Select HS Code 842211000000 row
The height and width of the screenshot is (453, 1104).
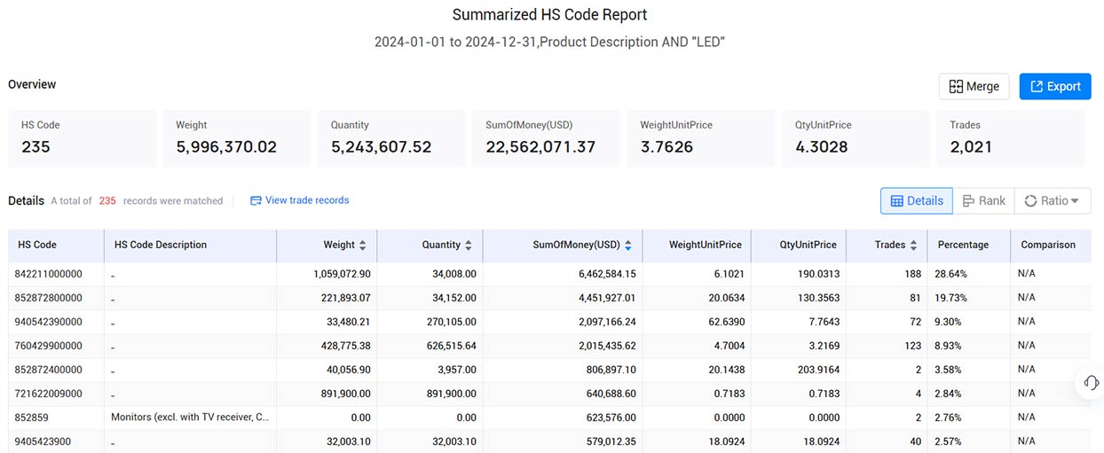coord(550,274)
